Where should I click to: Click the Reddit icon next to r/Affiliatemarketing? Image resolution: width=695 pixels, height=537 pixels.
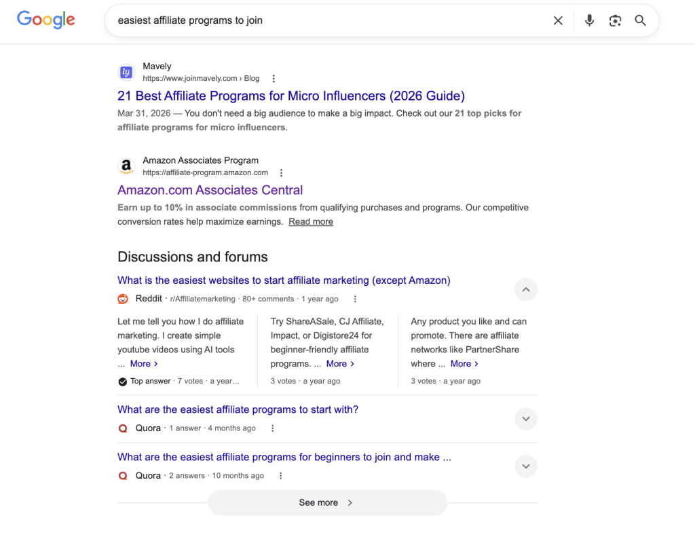[x=123, y=299]
